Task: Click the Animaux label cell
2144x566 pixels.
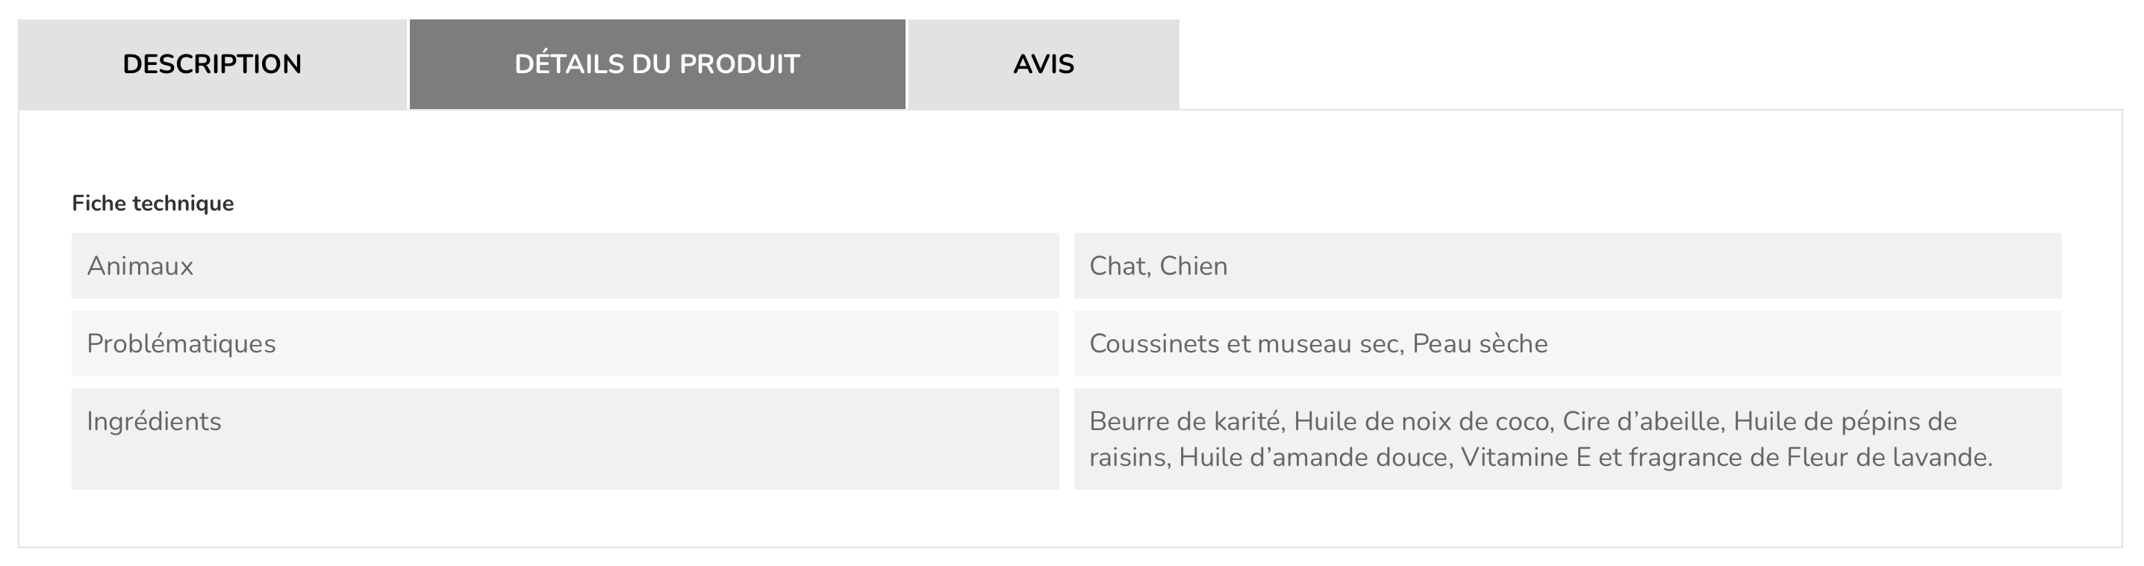Action: (x=565, y=266)
